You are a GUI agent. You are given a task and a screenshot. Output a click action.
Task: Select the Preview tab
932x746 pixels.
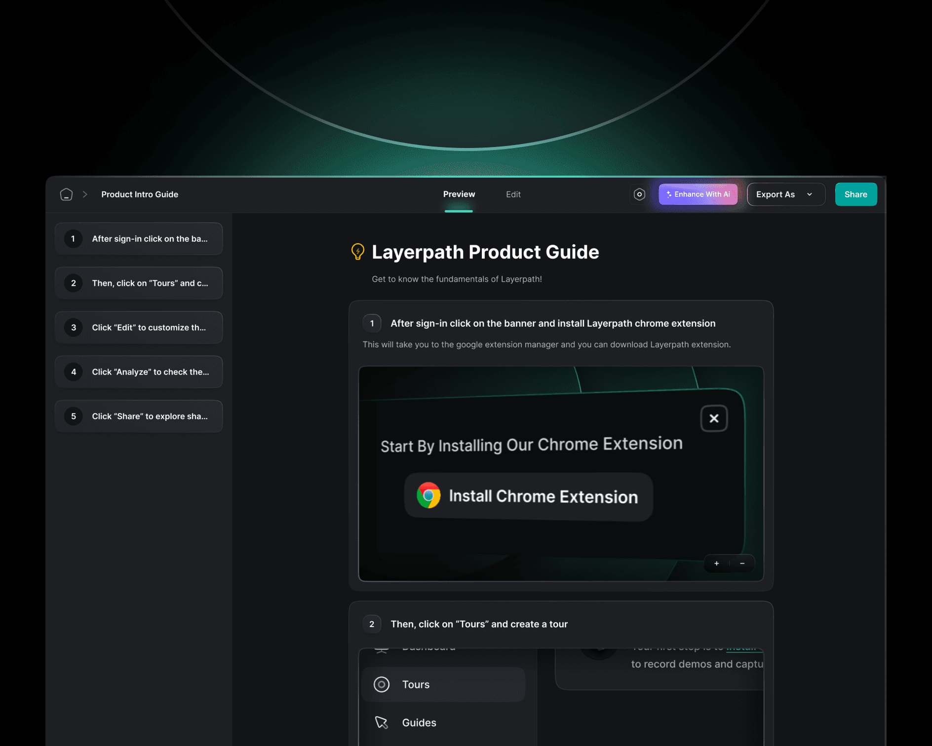459,194
